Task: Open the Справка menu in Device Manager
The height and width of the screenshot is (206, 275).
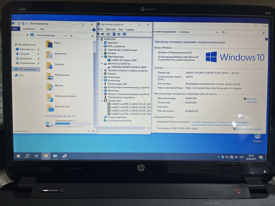Action: pyautogui.click(x=130, y=30)
